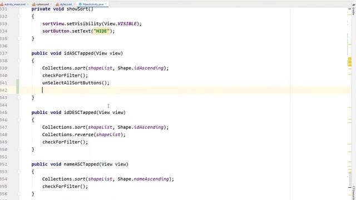Open the styles.xml editor tab

tap(66, 4)
